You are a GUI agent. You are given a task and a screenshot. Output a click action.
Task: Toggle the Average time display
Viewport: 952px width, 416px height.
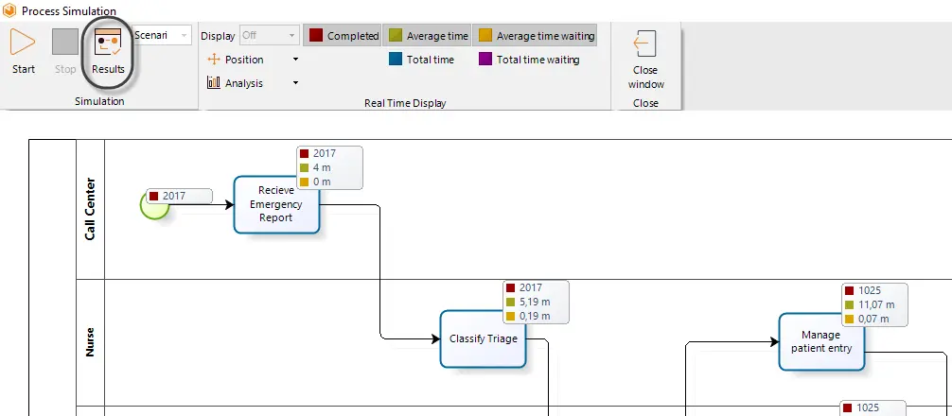click(x=428, y=36)
